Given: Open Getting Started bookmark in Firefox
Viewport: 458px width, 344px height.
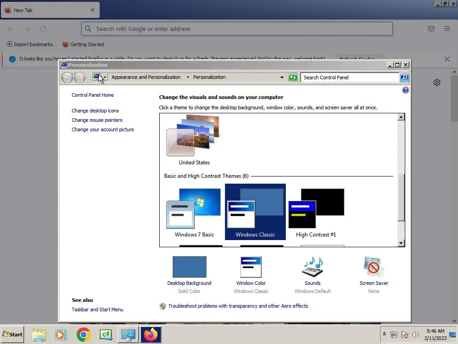Looking at the screenshot, I should click(83, 44).
